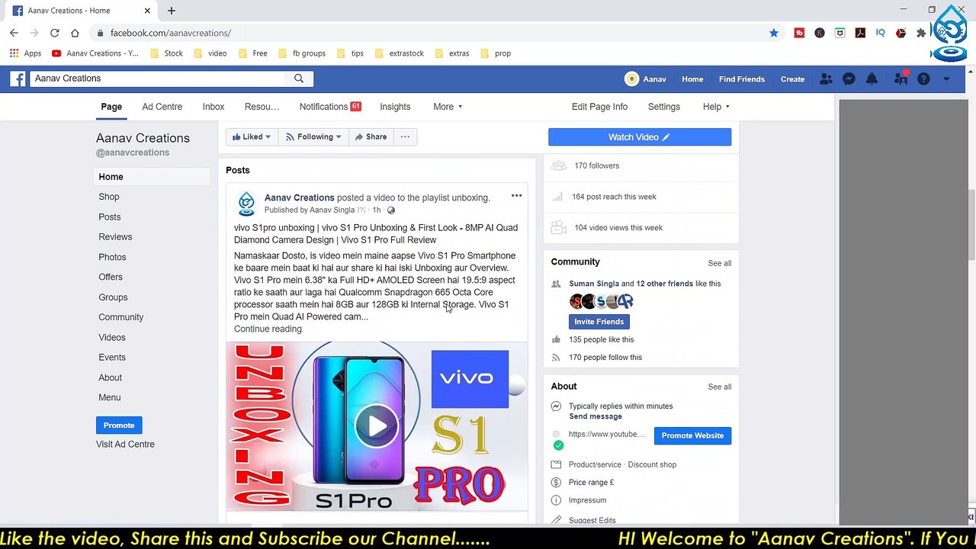Click Edit Page Info

[x=599, y=107]
